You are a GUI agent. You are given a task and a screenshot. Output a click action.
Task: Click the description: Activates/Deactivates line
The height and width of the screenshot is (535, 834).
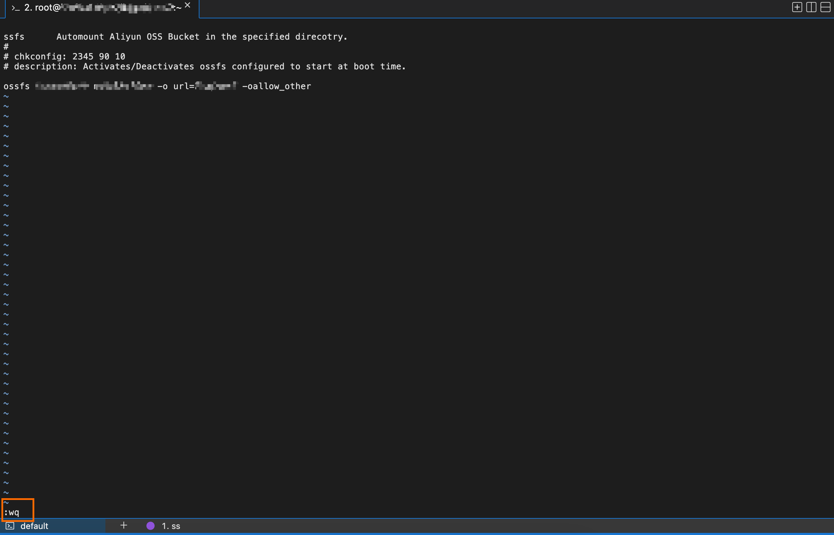[204, 67]
